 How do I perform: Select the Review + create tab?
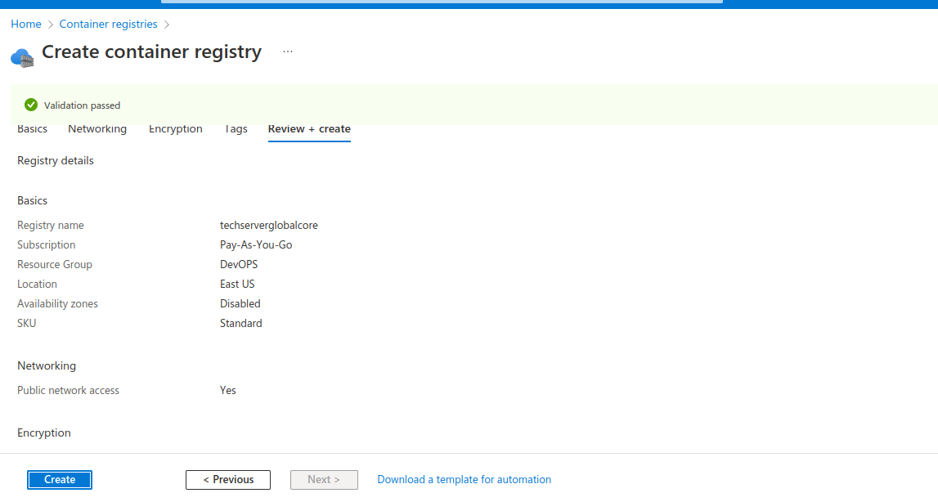pos(309,128)
